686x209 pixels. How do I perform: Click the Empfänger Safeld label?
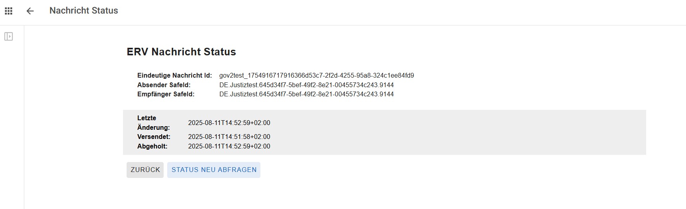tap(166, 94)
